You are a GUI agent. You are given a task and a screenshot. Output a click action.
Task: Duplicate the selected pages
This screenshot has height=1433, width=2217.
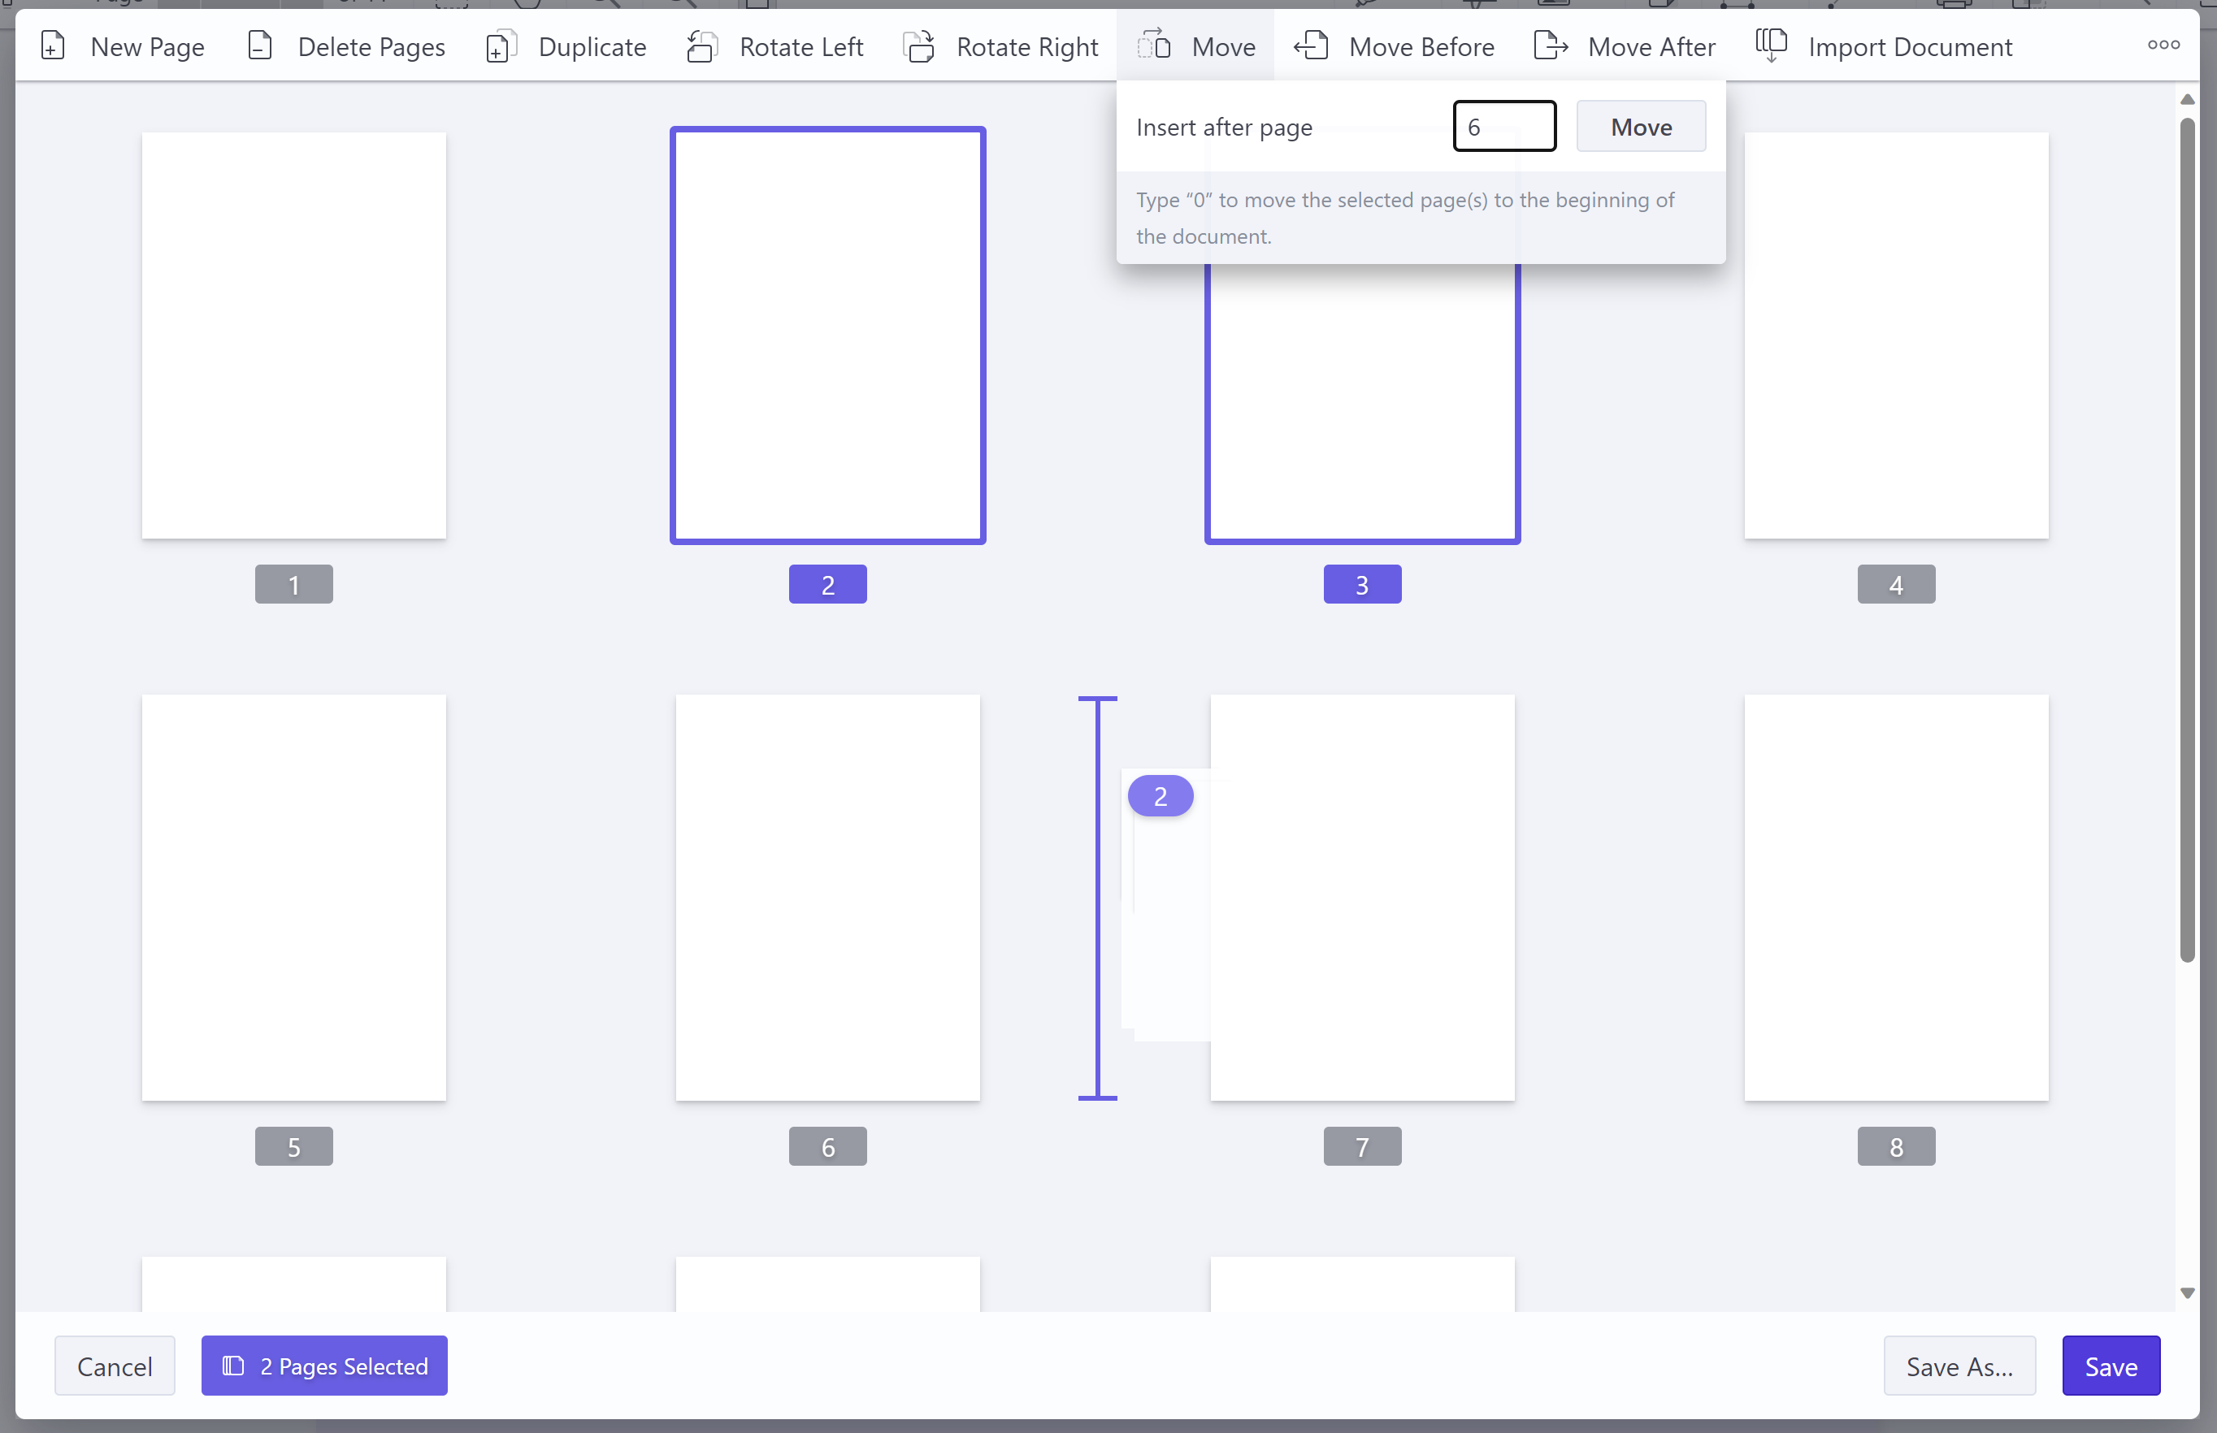point(501,45)
